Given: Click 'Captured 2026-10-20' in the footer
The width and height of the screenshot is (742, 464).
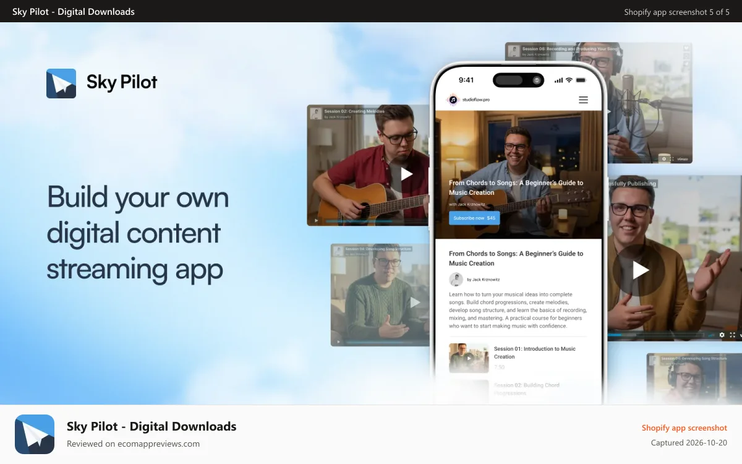Looking at the screenshot, I should pos(689,443).
